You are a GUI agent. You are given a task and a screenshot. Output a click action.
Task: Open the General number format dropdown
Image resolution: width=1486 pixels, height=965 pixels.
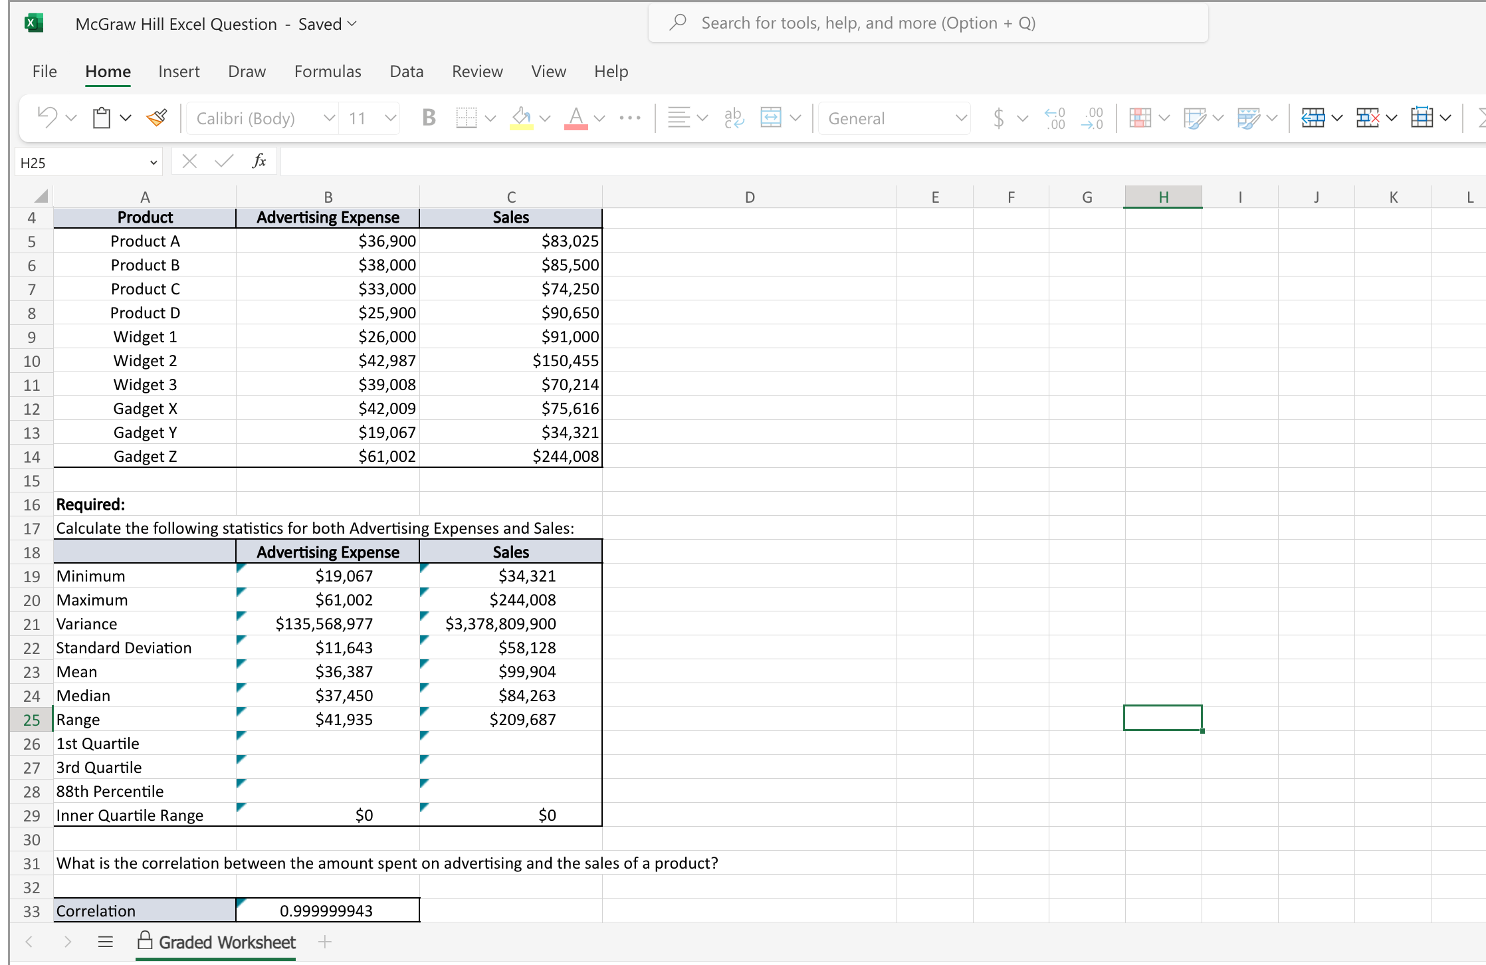[960, 118]
